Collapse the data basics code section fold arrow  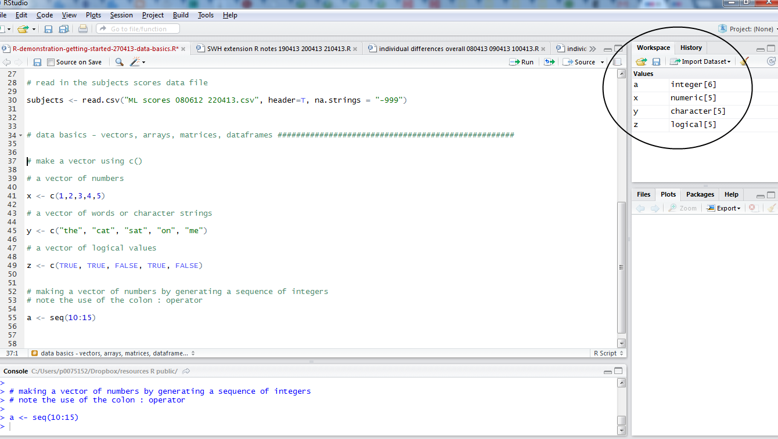coord(21,135)
